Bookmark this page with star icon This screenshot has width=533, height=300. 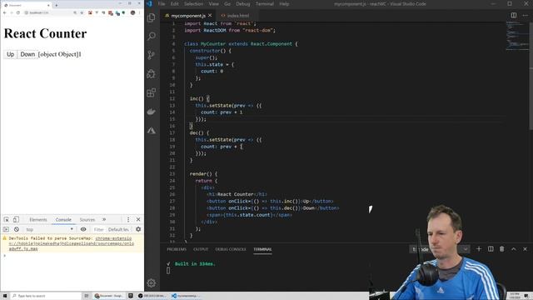(x=82, y=12)
